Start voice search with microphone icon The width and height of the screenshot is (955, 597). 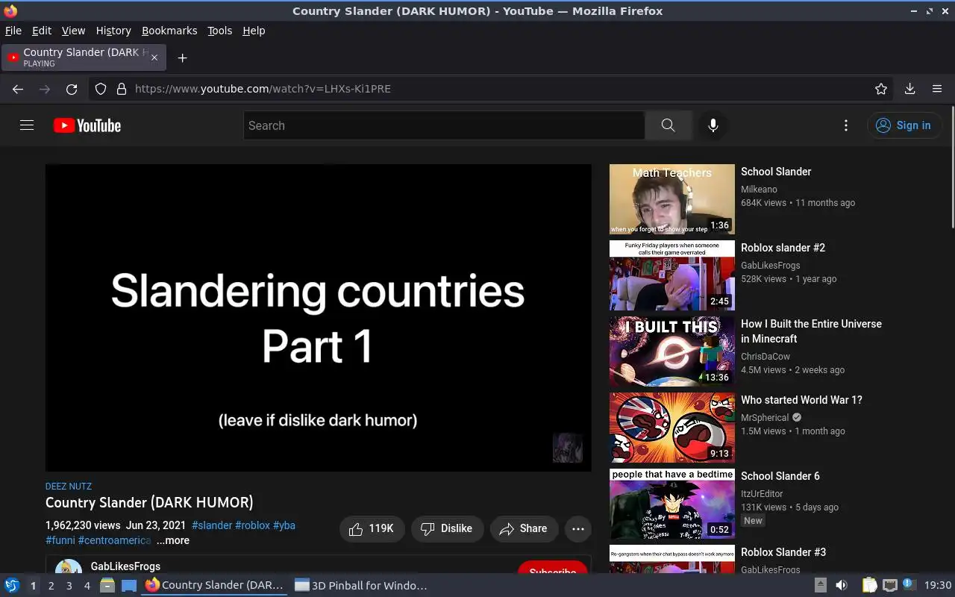(x=713, y=125)
